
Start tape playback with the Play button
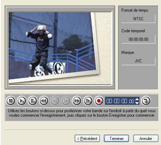(22, 101)
